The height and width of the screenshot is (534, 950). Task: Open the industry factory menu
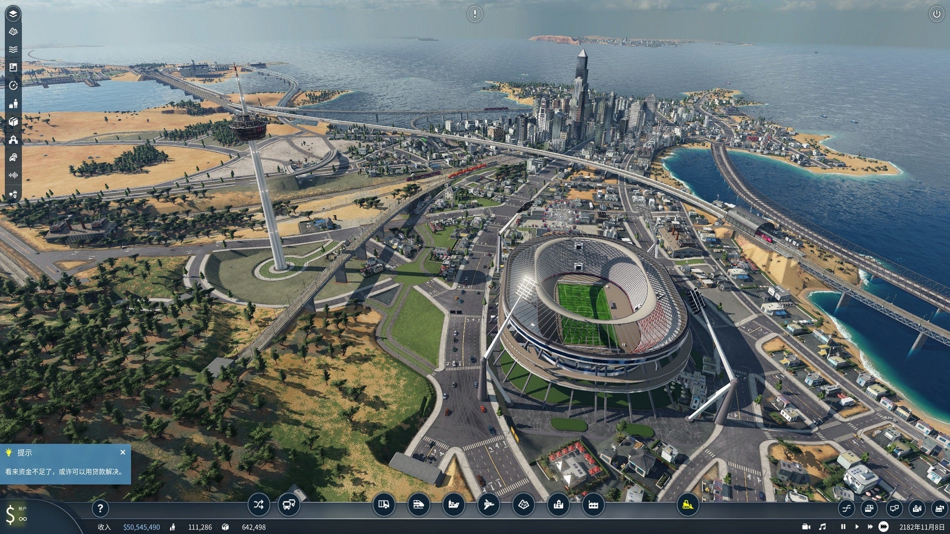pos(593,505)
